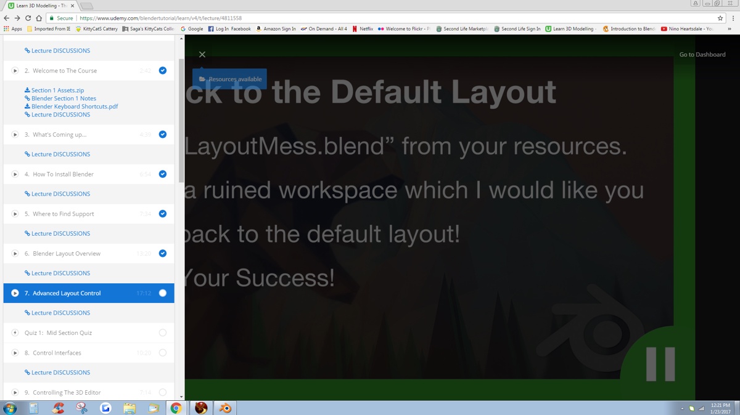740x415 pixels.
Task: Click the sidebar vertical scrollbar thumb
Action: (181, 121)
